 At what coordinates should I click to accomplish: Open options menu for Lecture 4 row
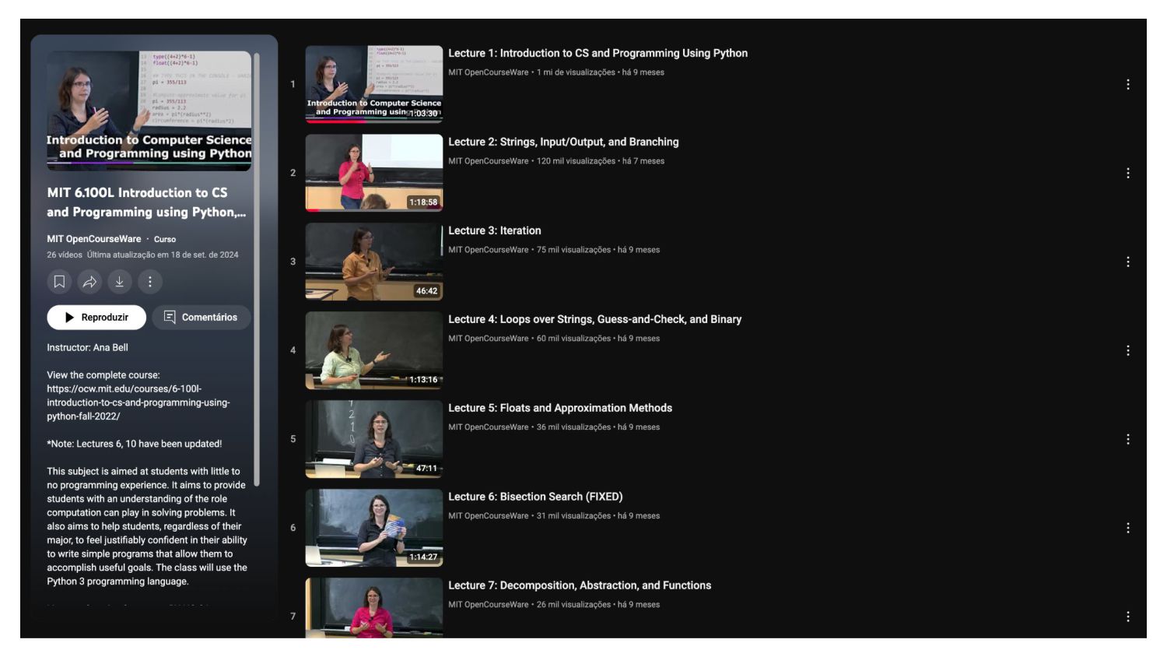coord(1128,350)
